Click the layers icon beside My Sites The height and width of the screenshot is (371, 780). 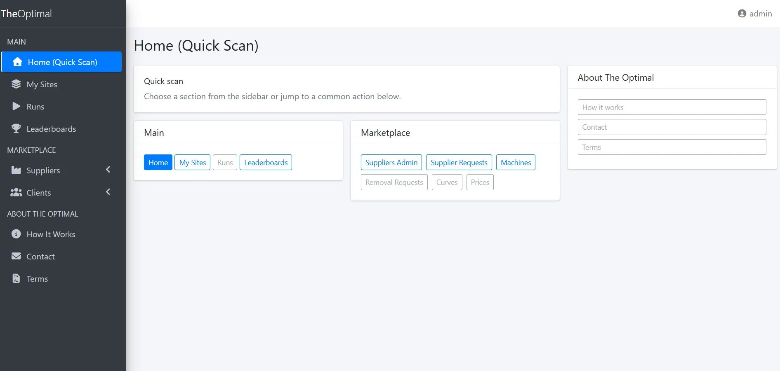(16, 84)
